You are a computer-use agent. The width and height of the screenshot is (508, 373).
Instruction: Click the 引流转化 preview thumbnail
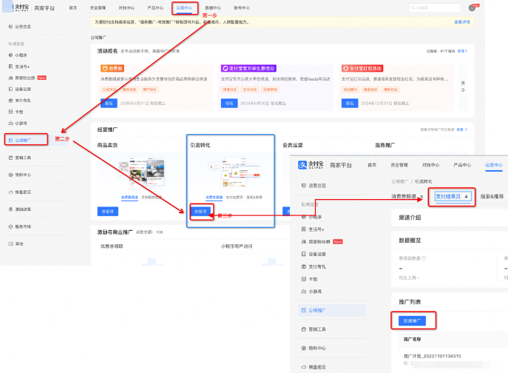(234, 172)
